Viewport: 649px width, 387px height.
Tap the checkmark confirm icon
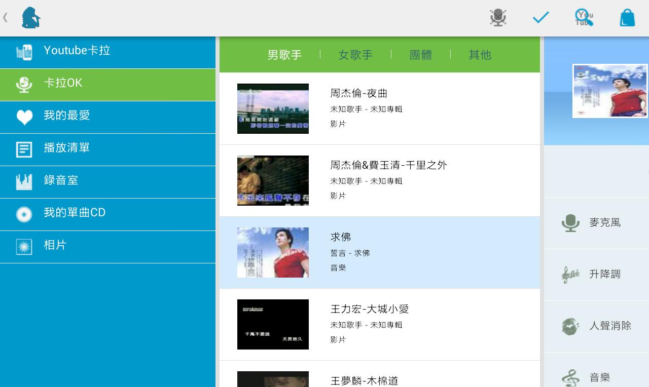[x=541, y=18]
